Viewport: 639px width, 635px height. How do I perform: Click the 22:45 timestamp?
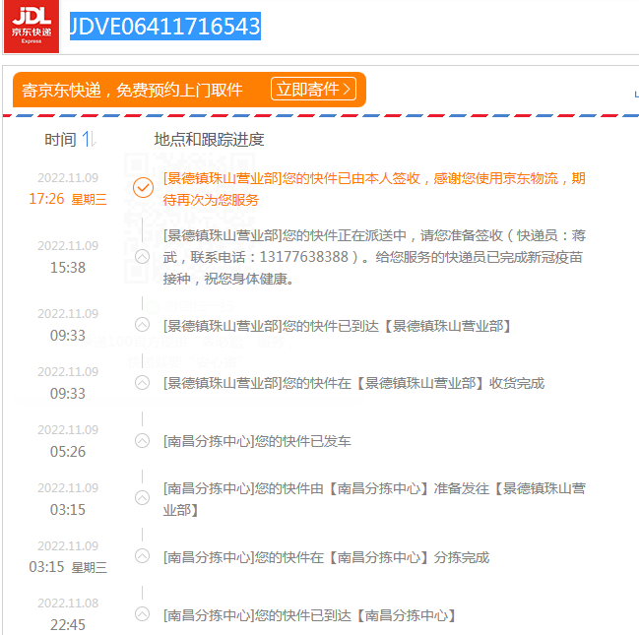[x=68, y=625]
